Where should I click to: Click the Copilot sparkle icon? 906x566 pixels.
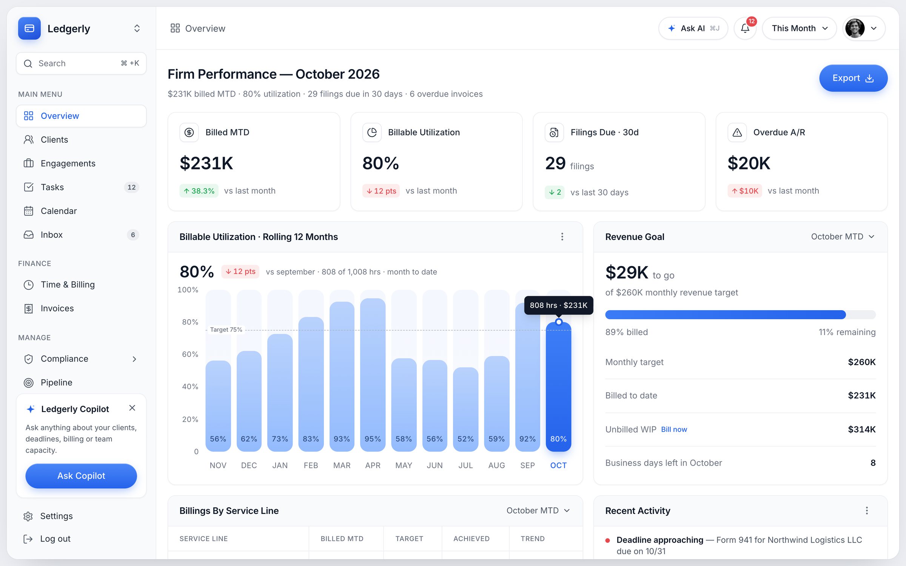31,409
